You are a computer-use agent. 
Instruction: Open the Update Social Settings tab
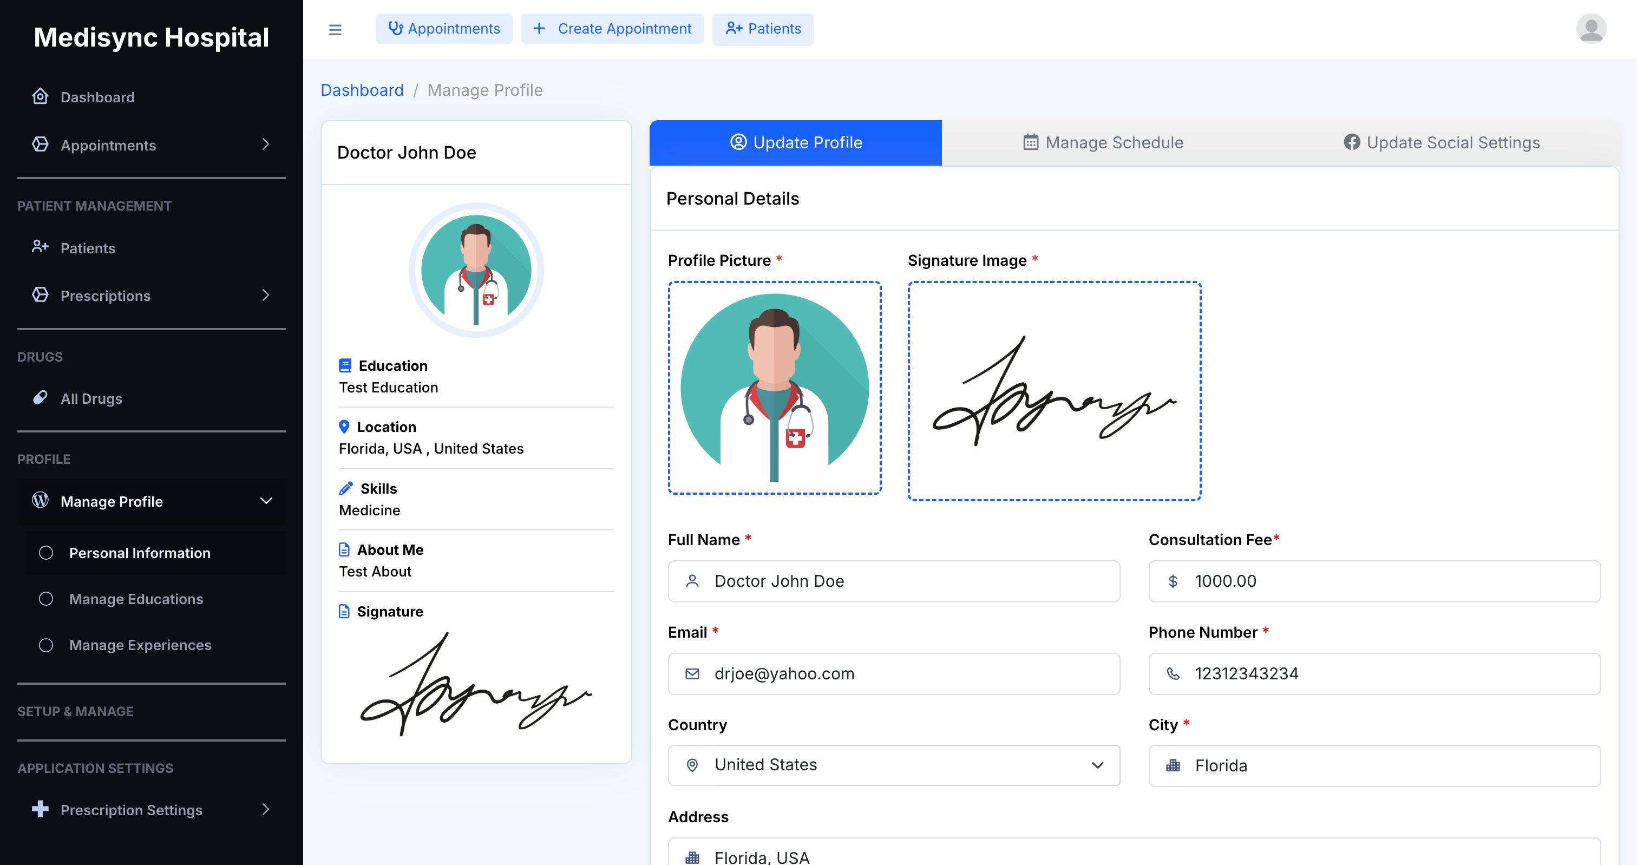coord(1441,142)
